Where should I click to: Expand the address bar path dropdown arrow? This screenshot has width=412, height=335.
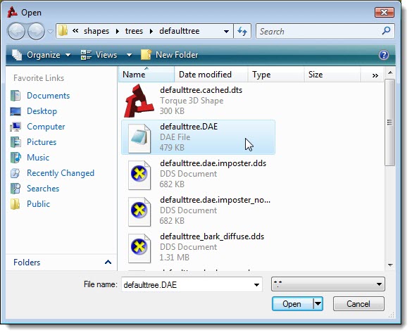coord(226,31)
